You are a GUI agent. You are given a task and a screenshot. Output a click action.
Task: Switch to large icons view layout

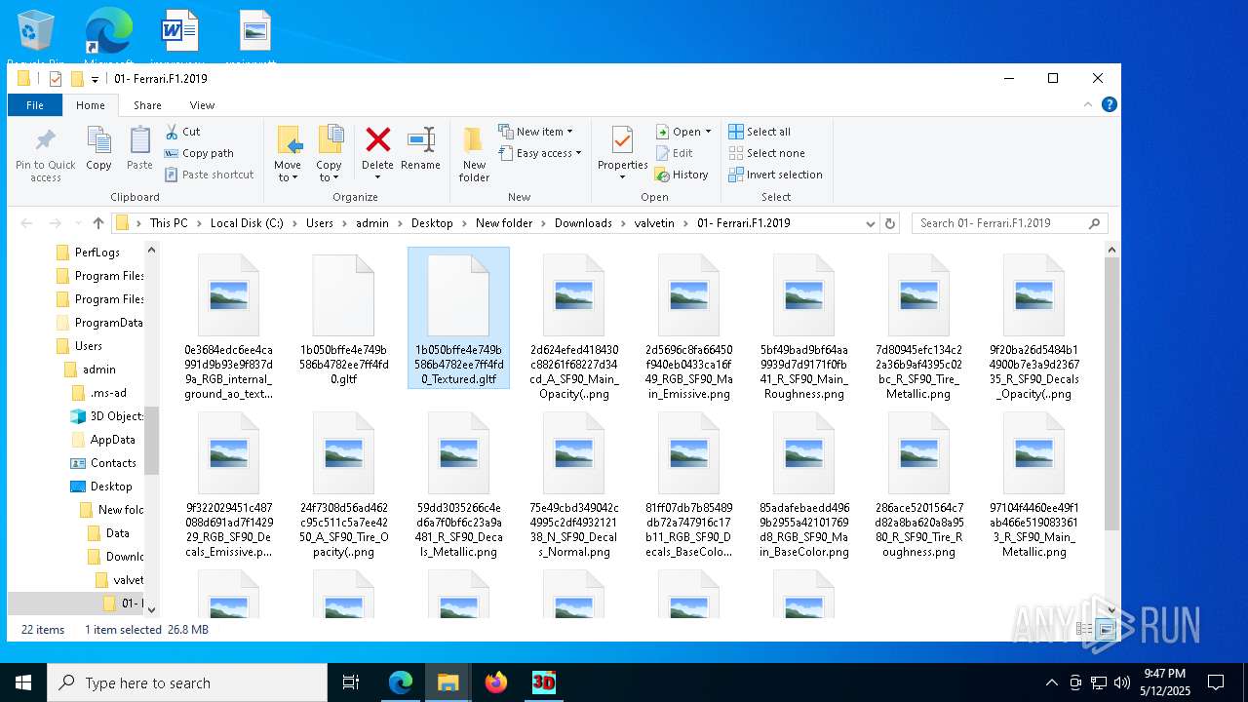click(x=1106, y=630)
